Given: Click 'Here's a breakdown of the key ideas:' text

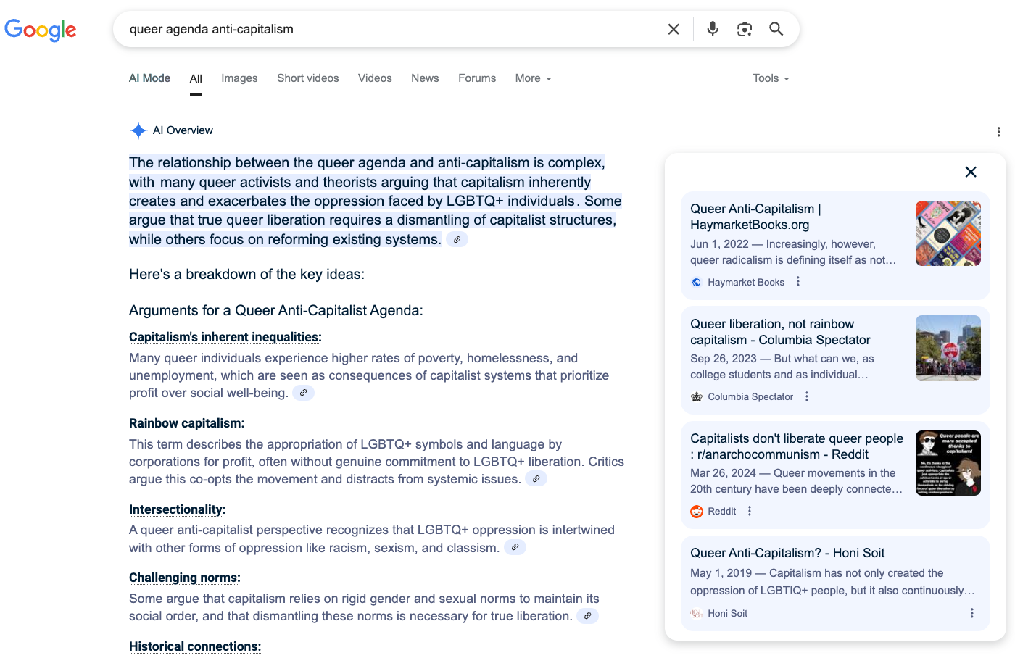Looking at the screenshot, I should [246, 274].
